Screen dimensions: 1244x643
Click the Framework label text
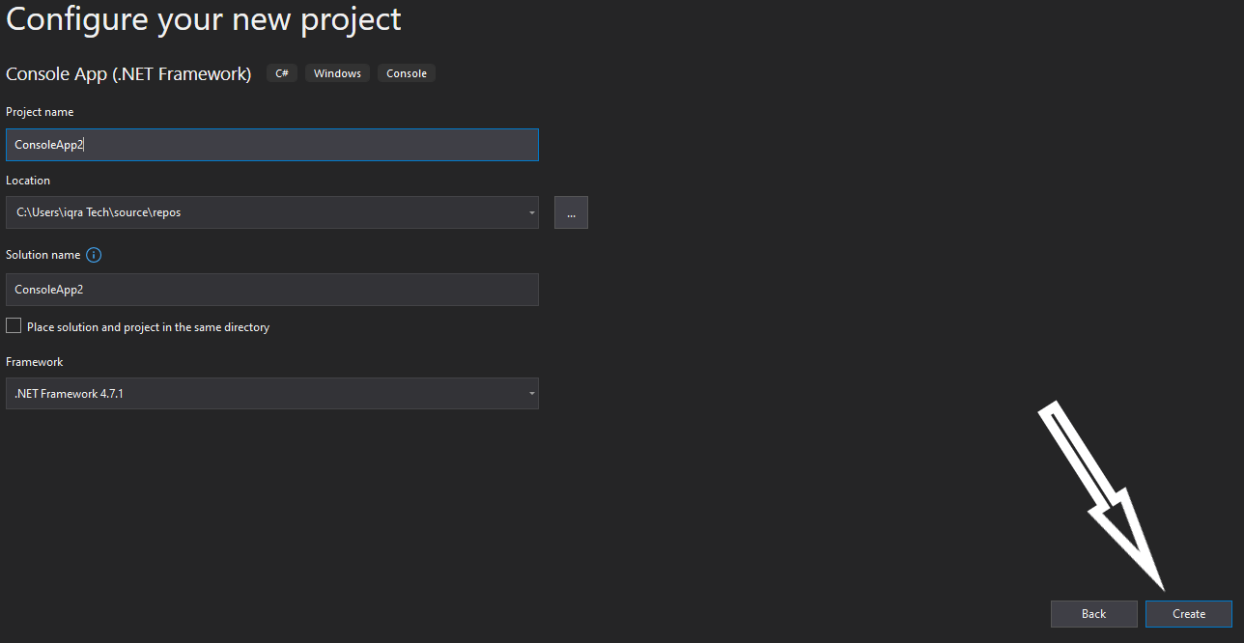coord(34,362)
